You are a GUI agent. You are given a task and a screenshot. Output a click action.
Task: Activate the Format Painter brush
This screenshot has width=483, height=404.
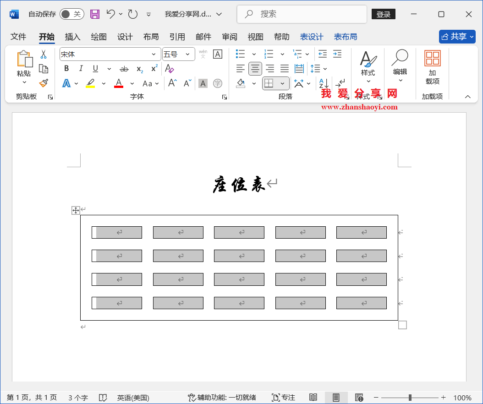coord(44,83)
